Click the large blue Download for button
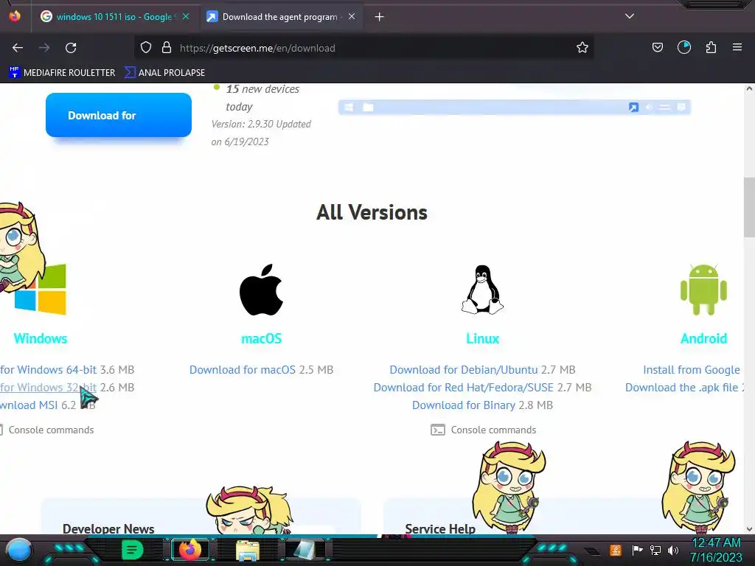The height and width of the screenshot is (566, 755). pos(119,115)
